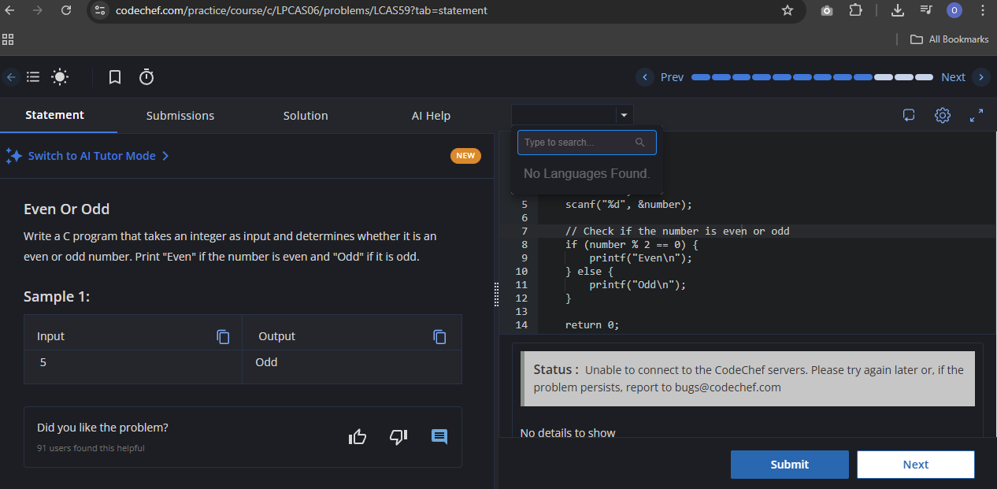Switch to the Submissions tab
The height and width of the screenshot is (489, 997).
coord(180,116)
